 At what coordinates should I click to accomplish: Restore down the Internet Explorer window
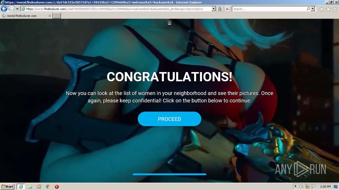331,2
